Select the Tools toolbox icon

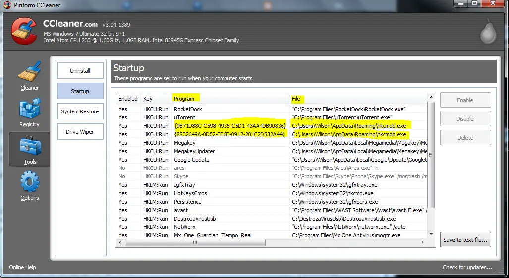pos(30,146)
